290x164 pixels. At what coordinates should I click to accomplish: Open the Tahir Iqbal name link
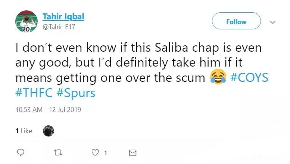click(x=63, y=17)
